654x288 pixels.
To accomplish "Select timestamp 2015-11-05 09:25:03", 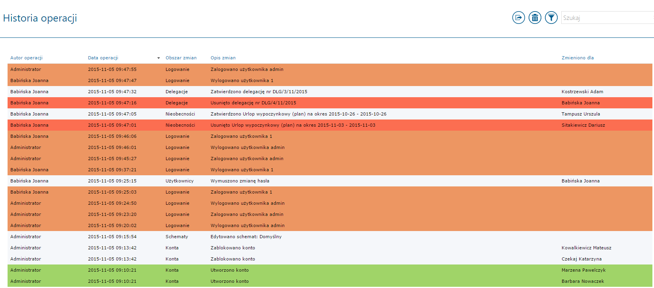I will coord(112,192).
